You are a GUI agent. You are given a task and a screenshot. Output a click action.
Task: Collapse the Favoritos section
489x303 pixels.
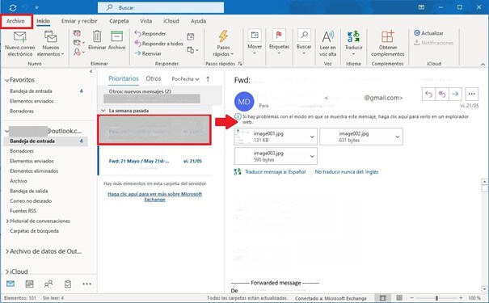[x=6, y=80]
